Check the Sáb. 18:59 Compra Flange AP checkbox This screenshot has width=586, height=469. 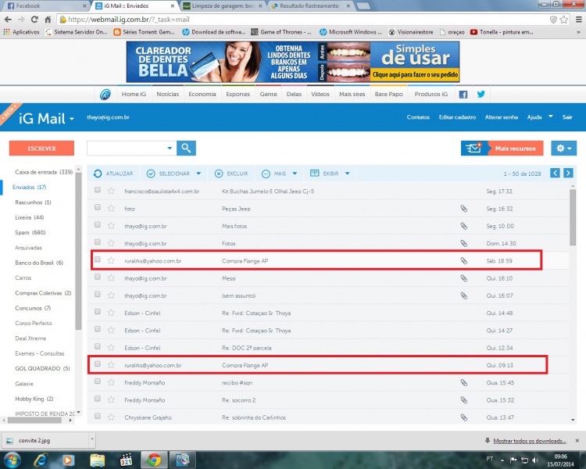[x=97, y=260]
